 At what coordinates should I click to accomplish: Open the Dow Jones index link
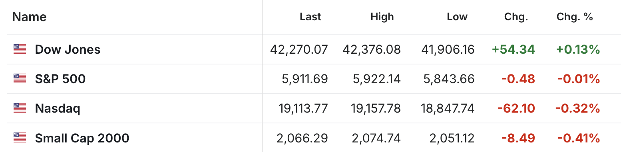[x=68, y=49]
